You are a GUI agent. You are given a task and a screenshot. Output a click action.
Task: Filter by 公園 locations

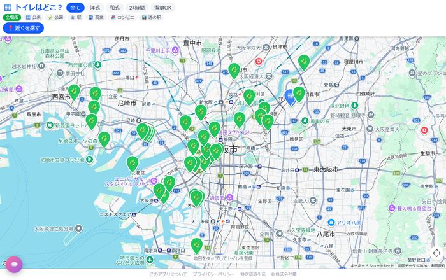pyautogui.click(x=55, y=17)
